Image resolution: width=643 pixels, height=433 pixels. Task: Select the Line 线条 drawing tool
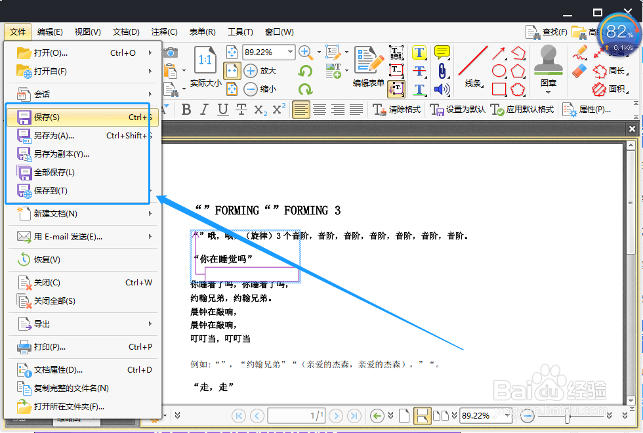tap(473, 66)
